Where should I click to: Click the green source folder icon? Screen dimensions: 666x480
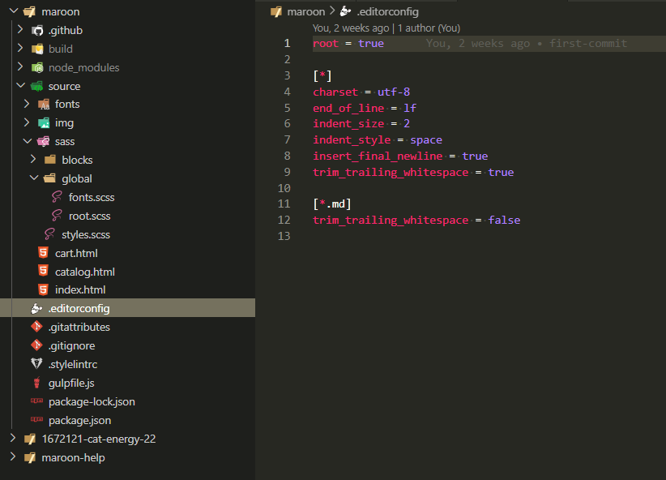click(x=37, y=86)
